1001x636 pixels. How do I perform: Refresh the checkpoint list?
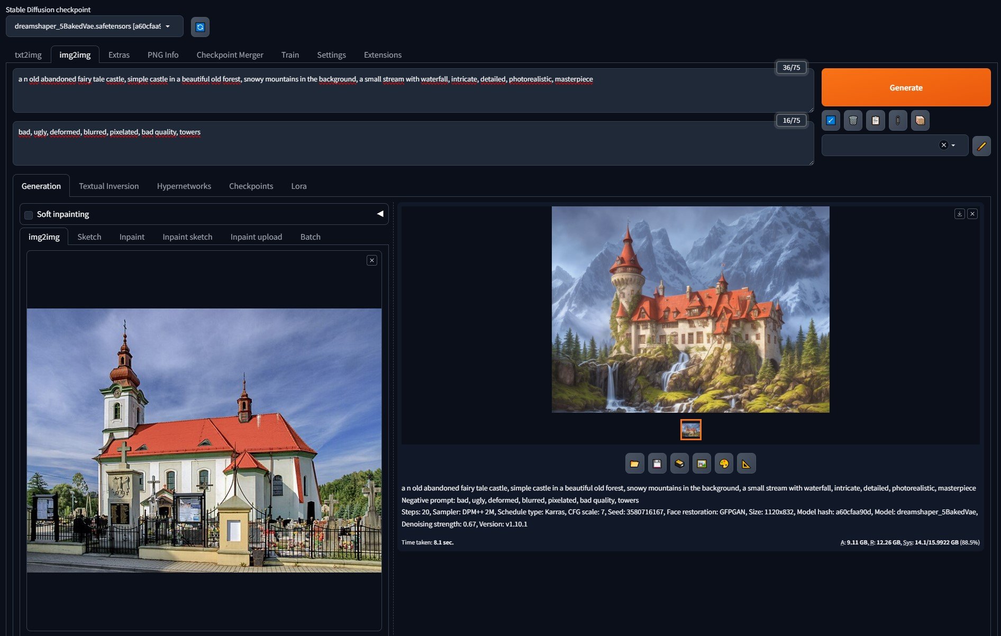click(200, 27)
